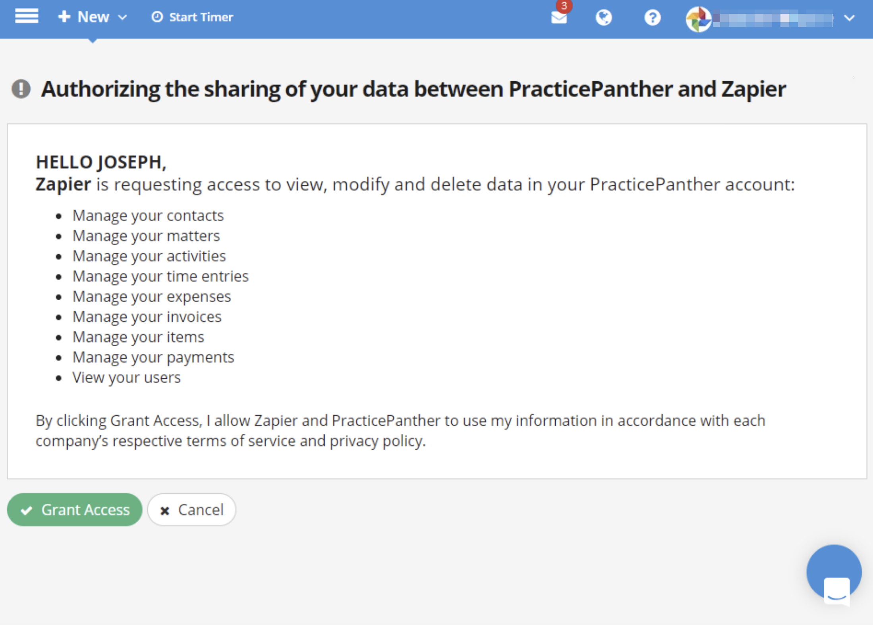873x625 pixels.
Task: Click the Start Timer clock icon
Action: pos(157,17)
